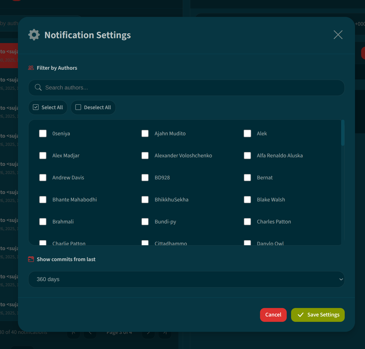Check the box for Charles Patton

247,222
